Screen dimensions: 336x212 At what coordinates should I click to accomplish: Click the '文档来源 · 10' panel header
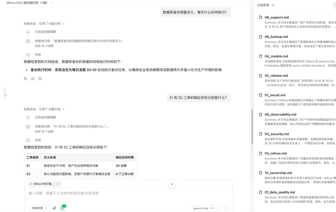click(x=266, y=5)
